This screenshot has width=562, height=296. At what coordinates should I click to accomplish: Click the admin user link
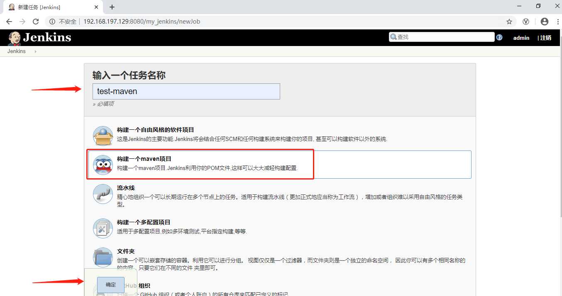point(521,38)
